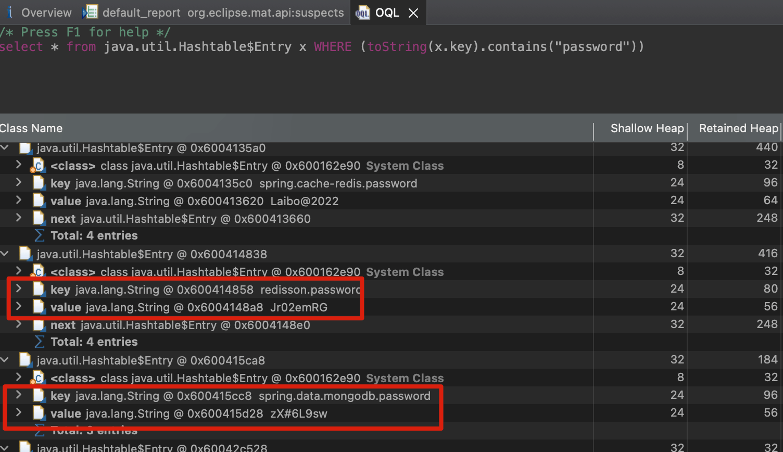This screenshot has width=783, height=452.
Task: Collapse the Hashtable$Entry @ 0x600414838 node
Action: (x=5, y=254)
